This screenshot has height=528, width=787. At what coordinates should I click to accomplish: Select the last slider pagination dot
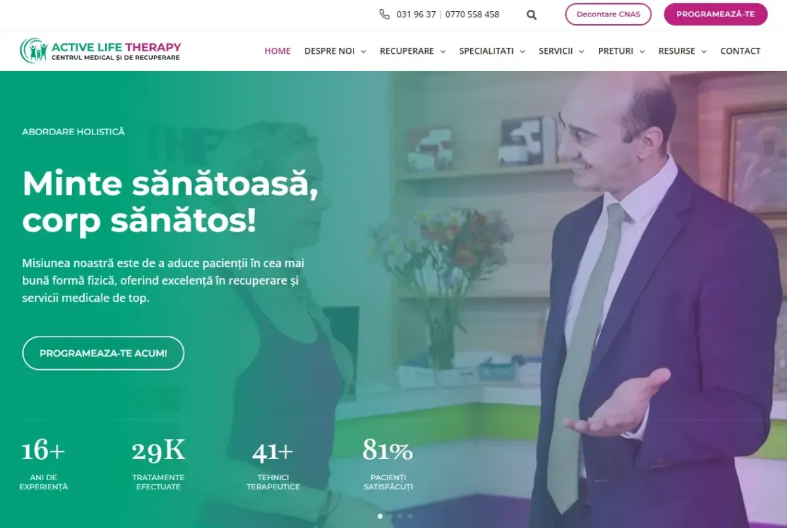[410, 516]
